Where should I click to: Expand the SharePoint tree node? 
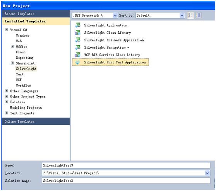click(12, 63)
